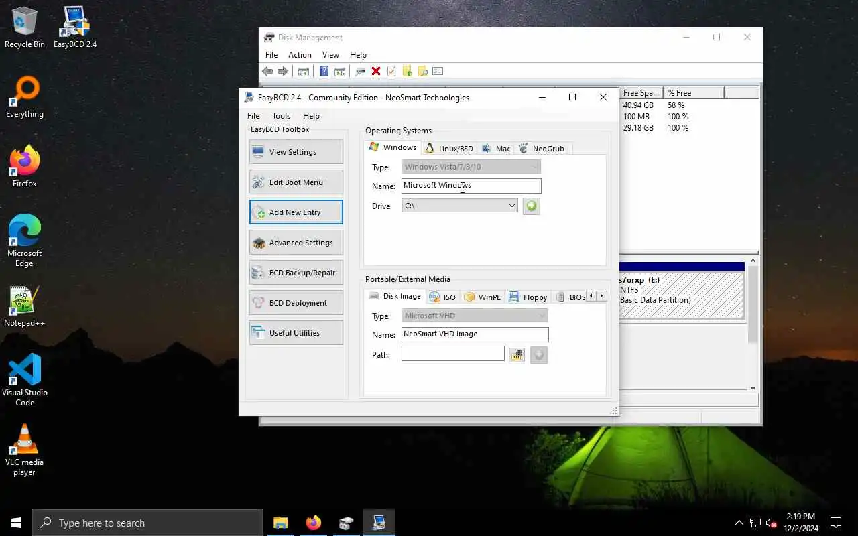Click the NeoSmart VHD Image name field

475,334
